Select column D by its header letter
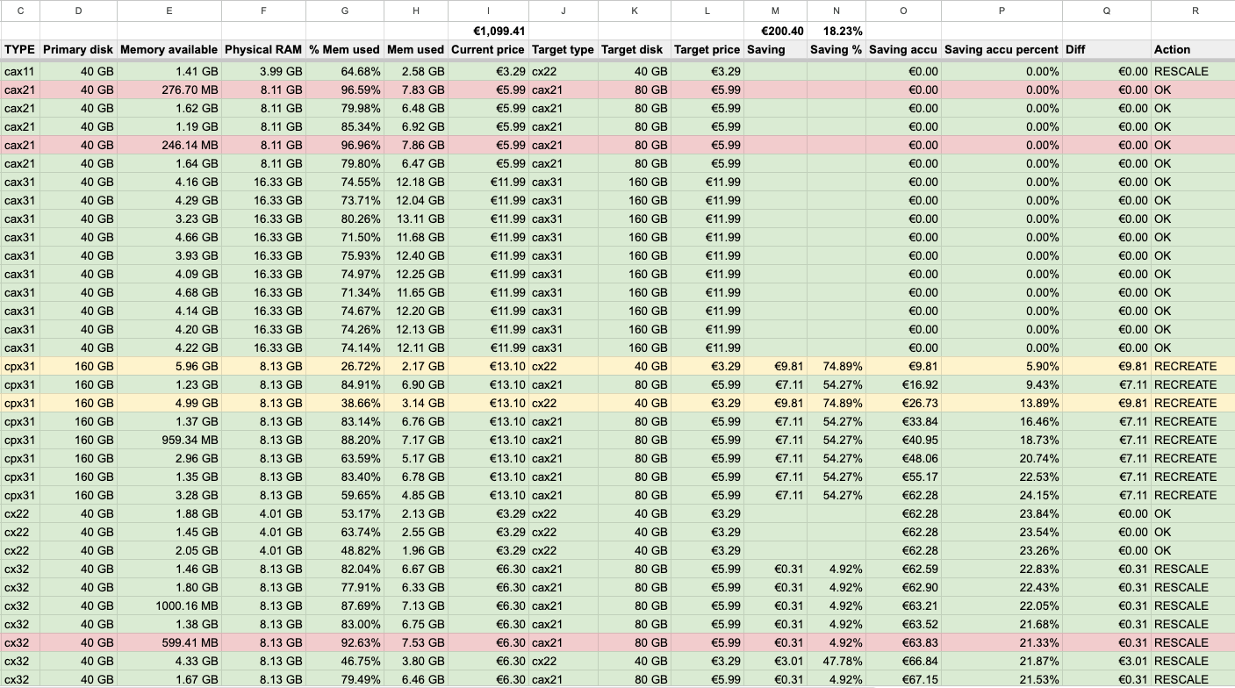Viewport: 1235px width, 688px height. point(79,11)
